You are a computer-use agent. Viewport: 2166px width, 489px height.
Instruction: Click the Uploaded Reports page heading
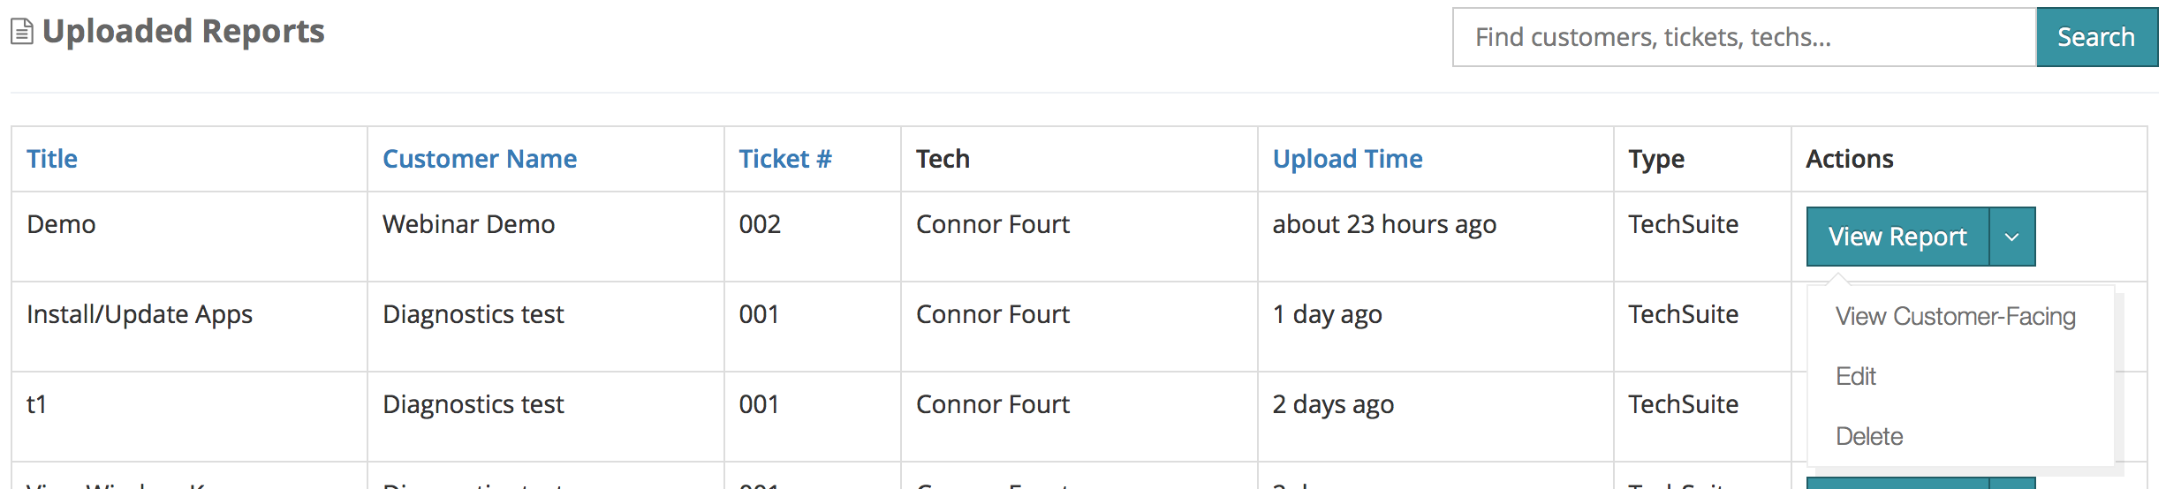(x=184, y=32)
